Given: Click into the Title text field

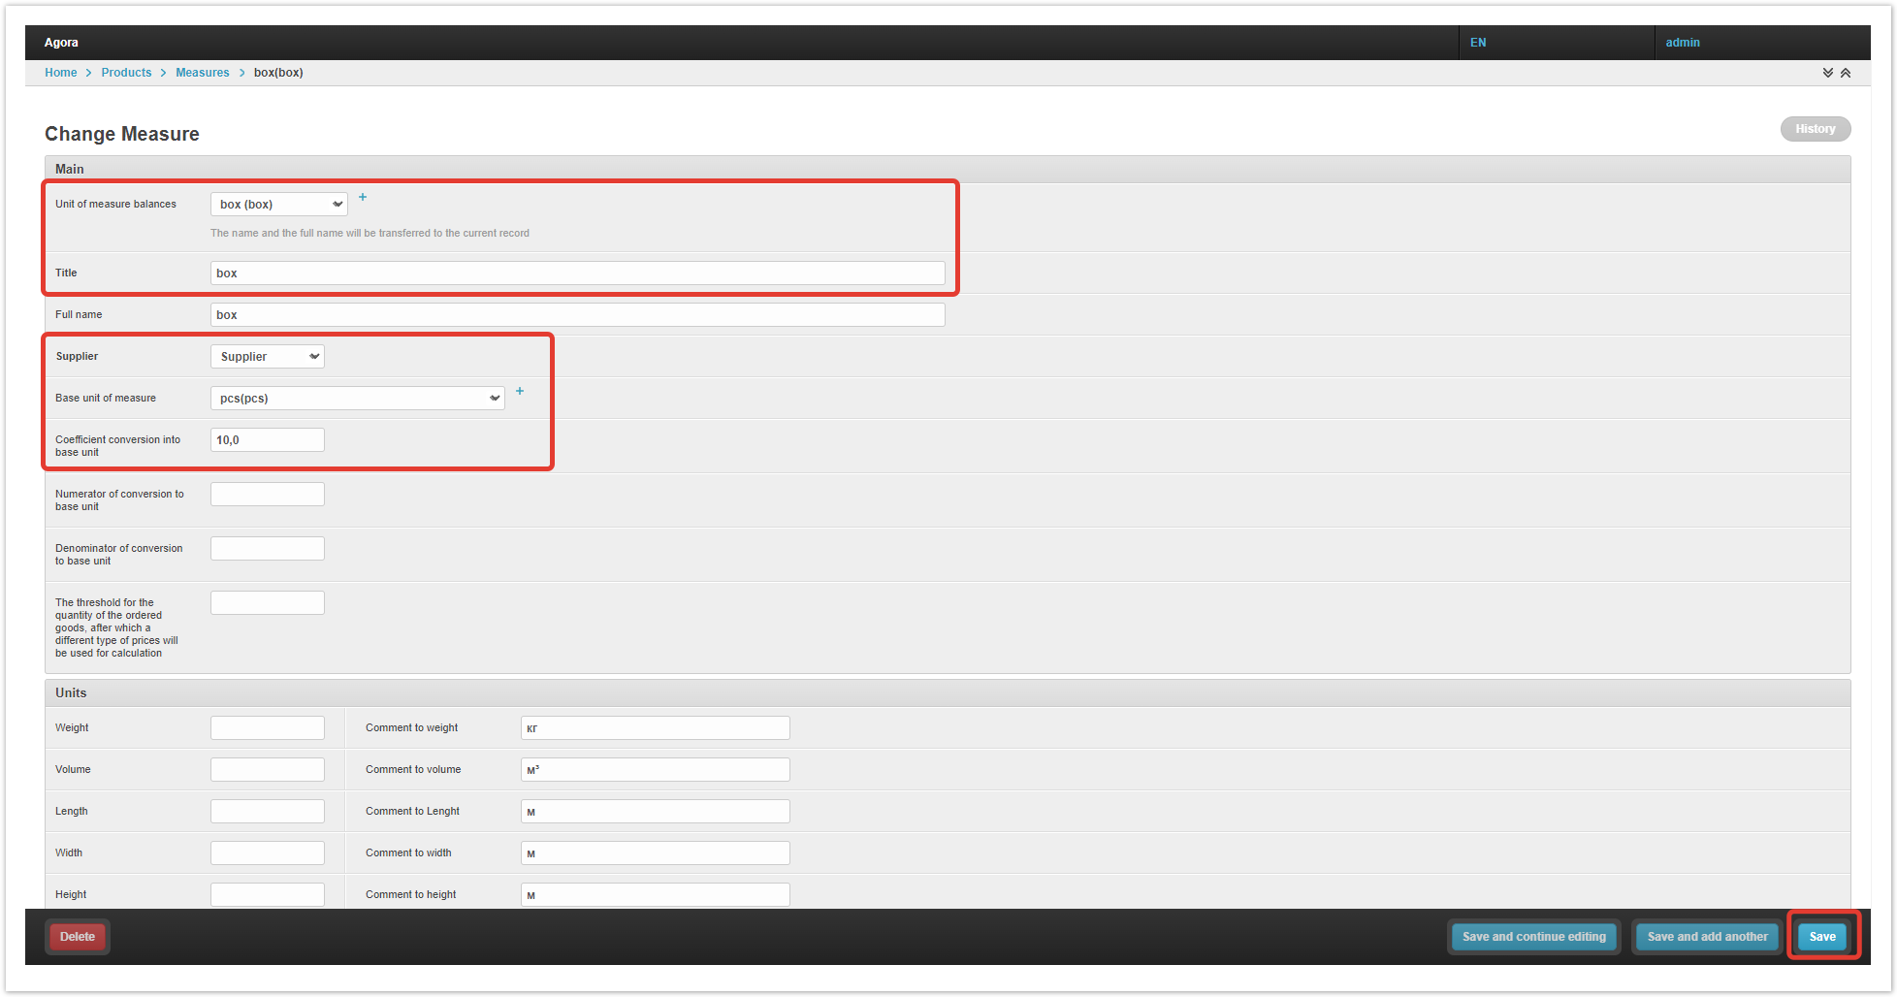Looking at the screenshot, I should pos(577,273).
